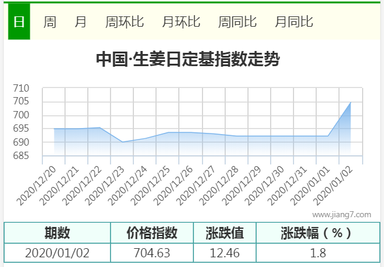The height and width of the screenshot is (267, 384).
Task: Click y-axis label 690
Action: (x=21, y=142)
